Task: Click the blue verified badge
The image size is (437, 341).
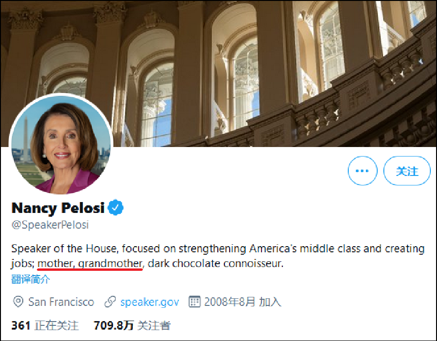Action: 117,207
